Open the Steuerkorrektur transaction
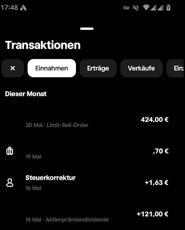 point(92,183)
